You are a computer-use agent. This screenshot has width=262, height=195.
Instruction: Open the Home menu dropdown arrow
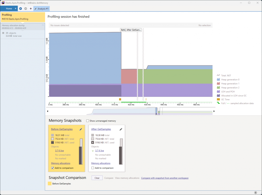click(x=16, y=9)
